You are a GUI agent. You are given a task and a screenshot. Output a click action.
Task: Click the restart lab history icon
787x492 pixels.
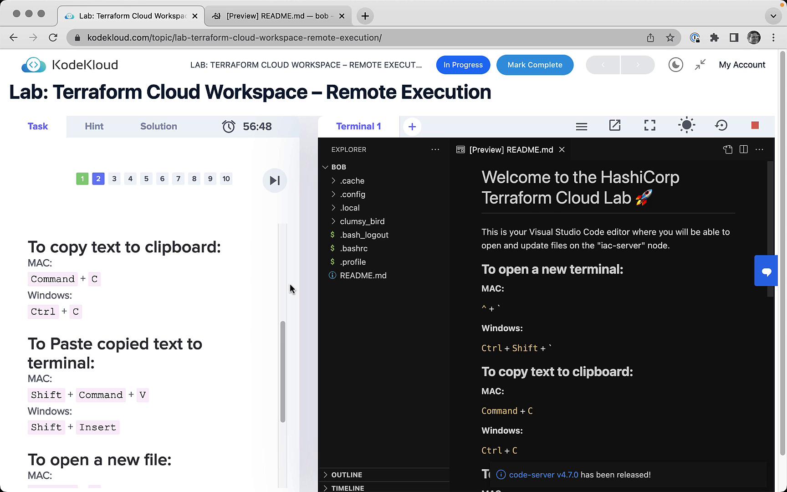point(721,125)
